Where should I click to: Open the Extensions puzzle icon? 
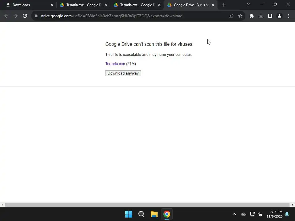click(252, 16)
